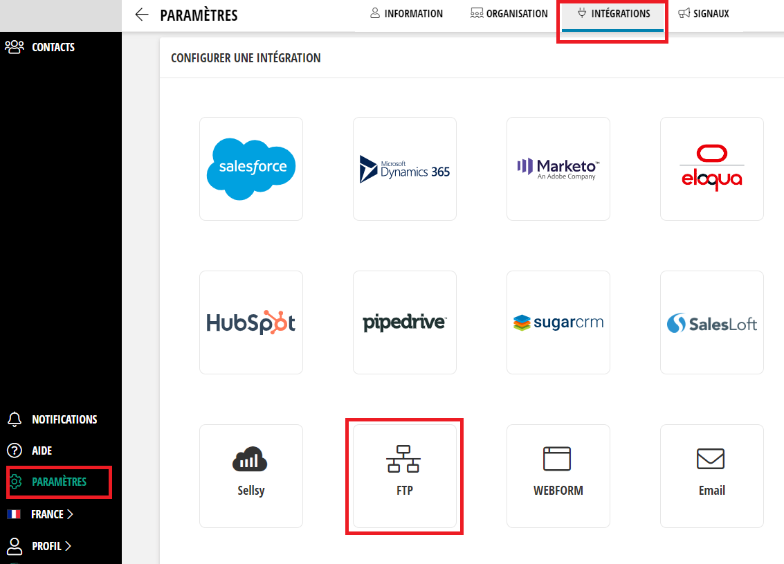
Task: Configure the FTP integration
Action: tap(405, 476)
